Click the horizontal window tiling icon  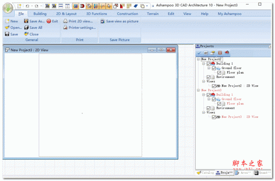[x=60, y=6]
